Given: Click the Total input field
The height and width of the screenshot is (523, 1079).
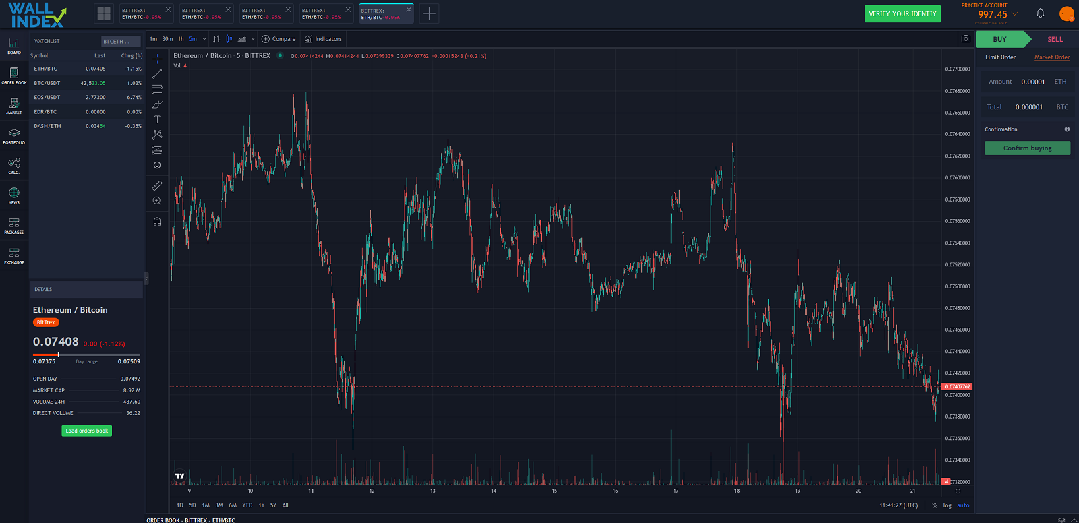Looking at the screenshot, I should pyautogui.click(x=1027, y=107).
